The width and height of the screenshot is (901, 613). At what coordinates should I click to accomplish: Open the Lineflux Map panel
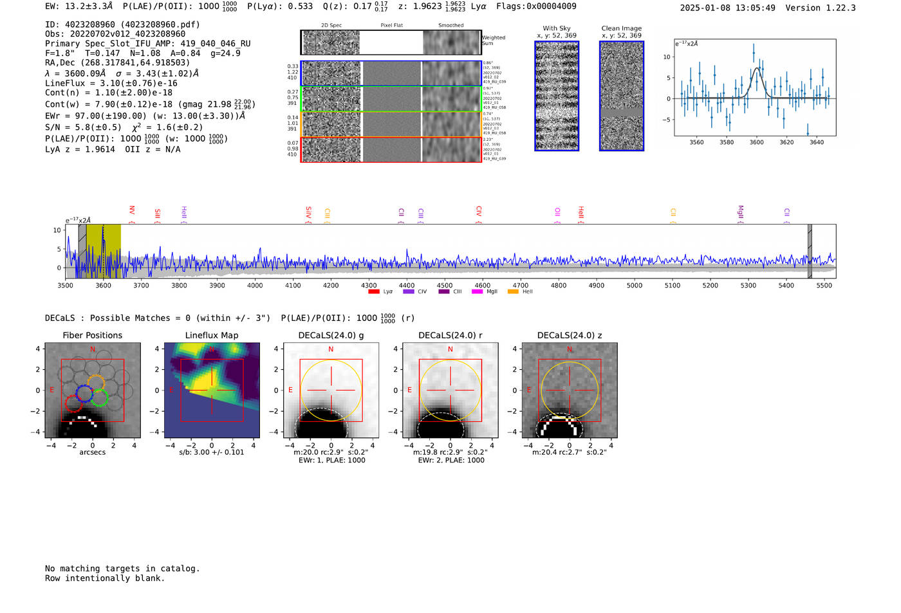212,390
